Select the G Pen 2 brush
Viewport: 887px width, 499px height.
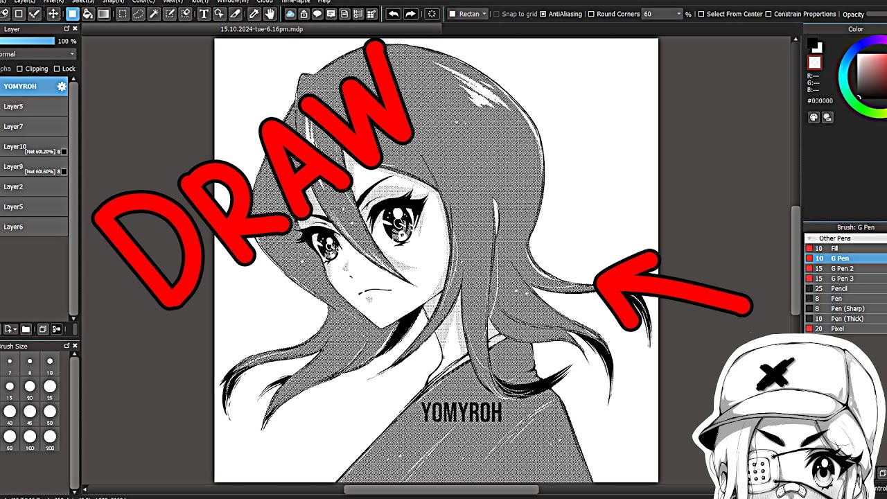(x=845, y=268)
